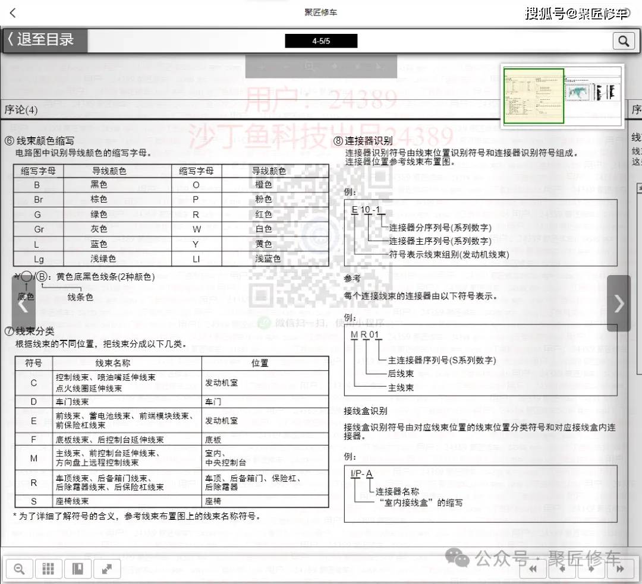Click the text 连接器主序列号(系列数字)

coord(440,241)
